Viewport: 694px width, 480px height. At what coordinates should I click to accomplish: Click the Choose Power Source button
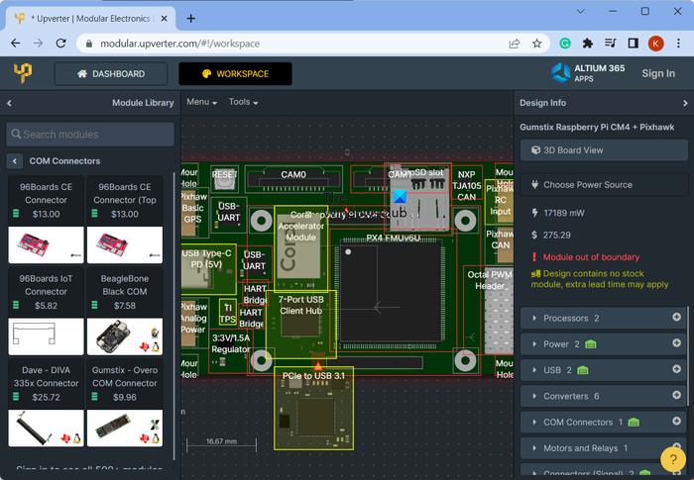(x=604, y=185)
